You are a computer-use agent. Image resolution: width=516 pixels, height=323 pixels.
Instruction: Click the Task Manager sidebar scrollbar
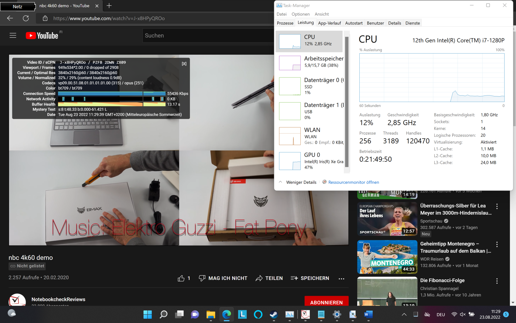[347, 102]
